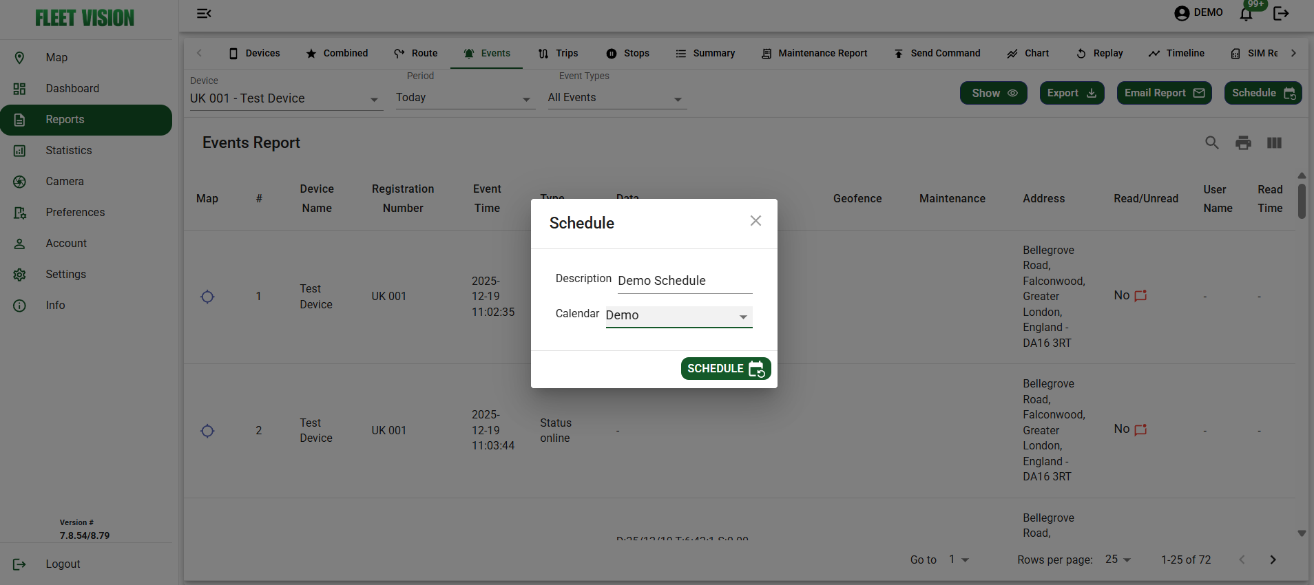Open Statistics from the sidebar
This screenshot has width=1314, height=585.
(86, 150)
